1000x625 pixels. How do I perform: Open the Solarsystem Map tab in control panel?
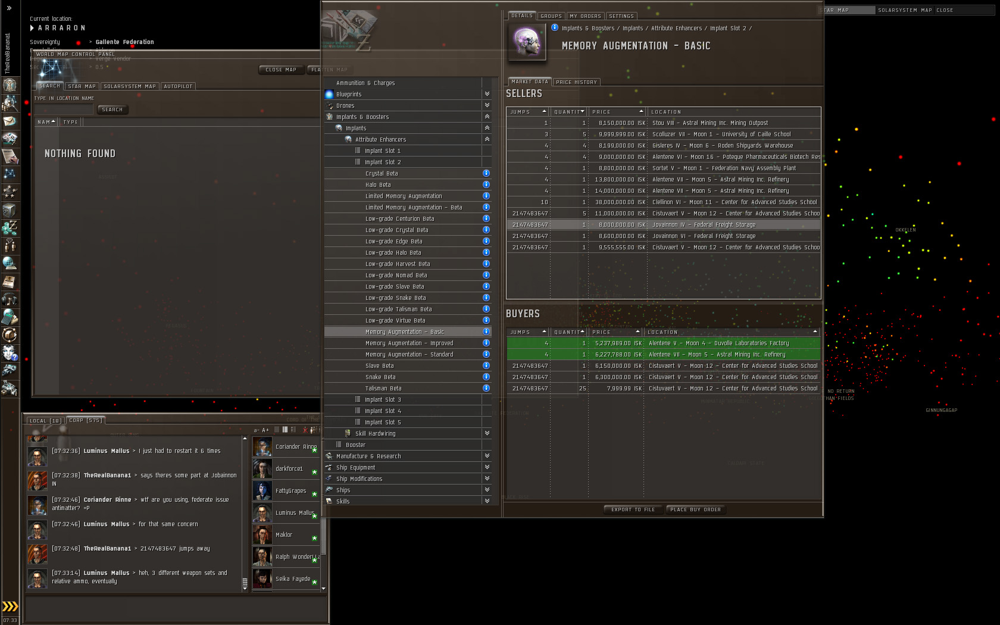pyautogui.click(x=130, y=86)
